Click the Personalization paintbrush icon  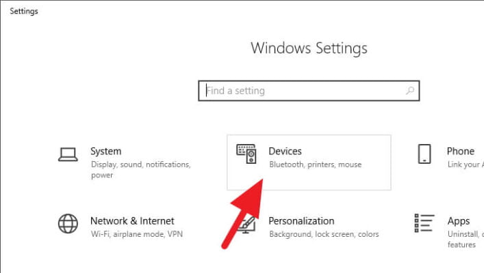point(247,225)
